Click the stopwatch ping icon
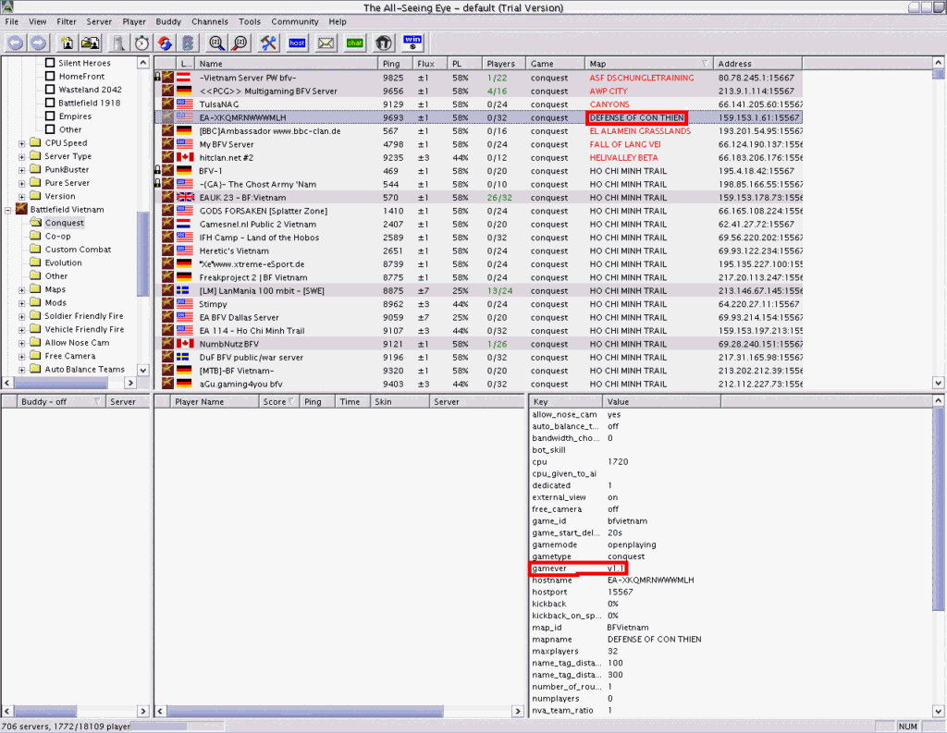Image resolution: width=947 pixels, height=733 pixels. pyautogui.click(x=141, y=43)
